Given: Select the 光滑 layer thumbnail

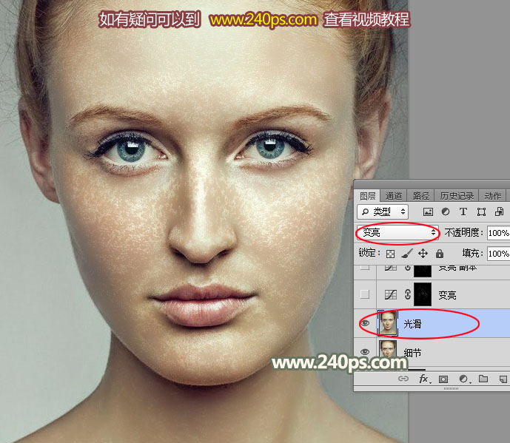Looking at the screenshot, I should point(388,323).
